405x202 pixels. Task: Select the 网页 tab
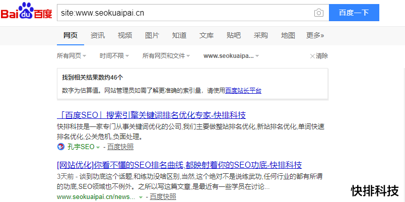71,35
